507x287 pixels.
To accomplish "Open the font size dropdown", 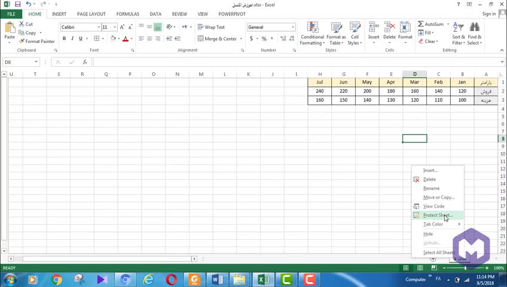I will [x=115, y=27].
